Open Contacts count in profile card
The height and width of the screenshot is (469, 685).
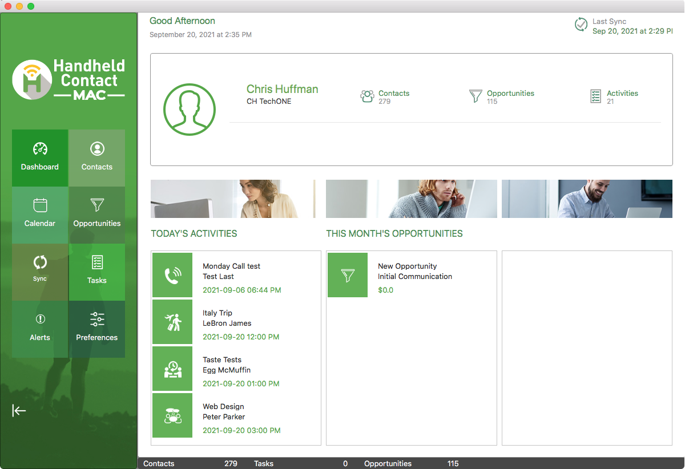[386, 96]
